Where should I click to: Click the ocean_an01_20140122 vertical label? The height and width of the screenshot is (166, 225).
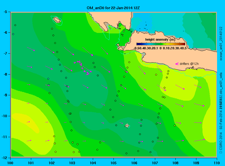click(x=221, y=43)
